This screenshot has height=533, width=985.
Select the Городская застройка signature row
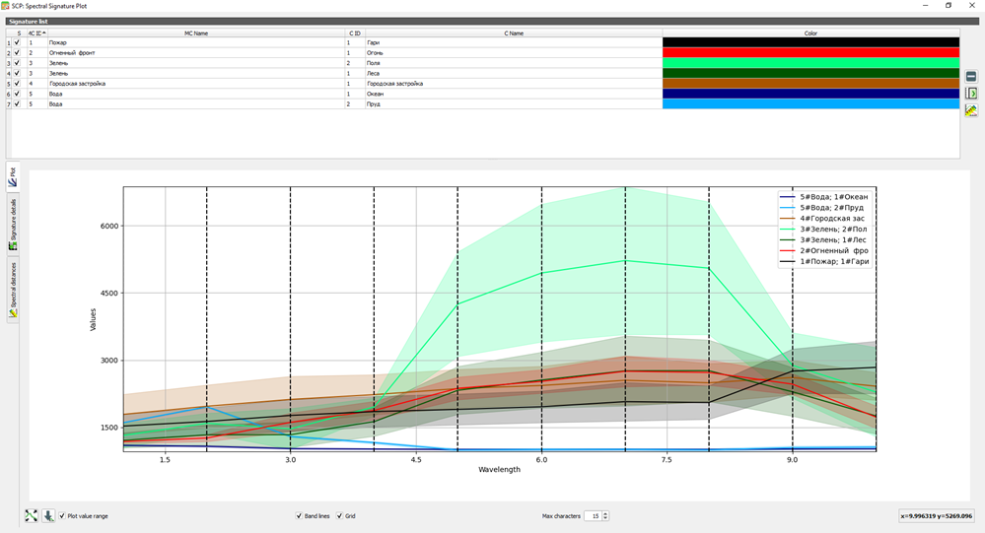click(x=482, y=84)
